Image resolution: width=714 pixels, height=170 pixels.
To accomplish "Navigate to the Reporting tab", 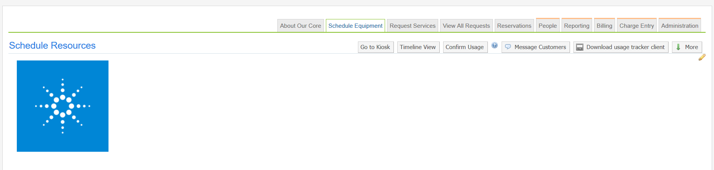I will click(576, 26).
